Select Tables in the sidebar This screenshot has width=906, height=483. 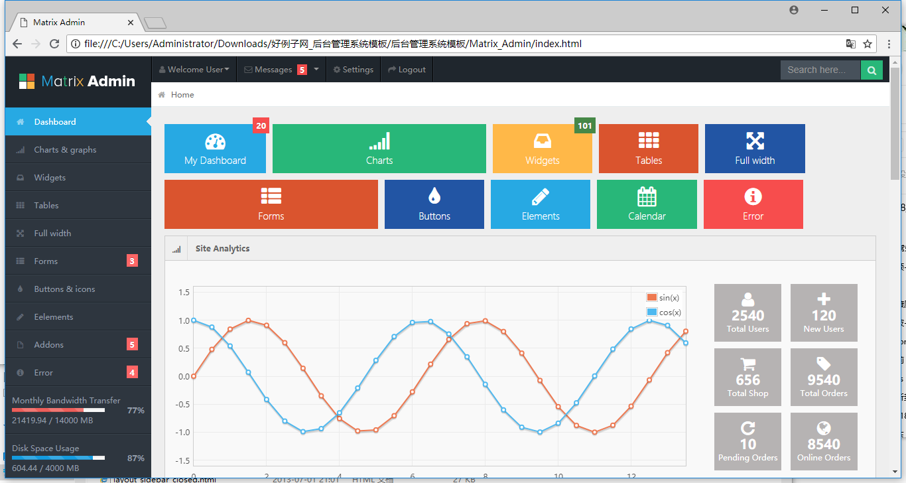pyautogui.click(x=78, y=206)
